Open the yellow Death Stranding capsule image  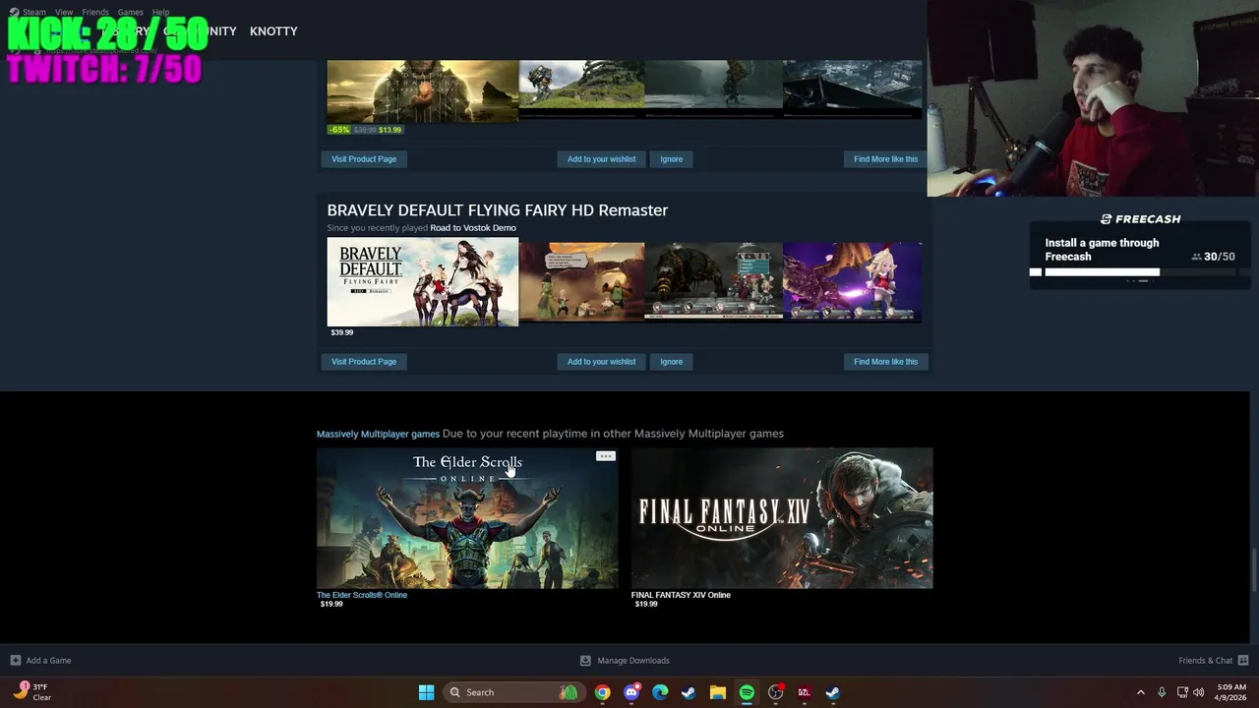point(422,90)
